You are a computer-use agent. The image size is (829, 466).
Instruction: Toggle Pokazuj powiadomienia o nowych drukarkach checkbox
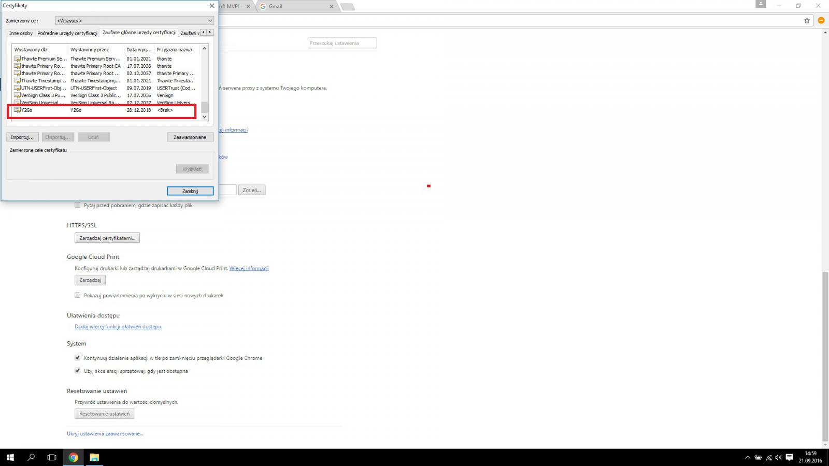pyautogui.click(x=78, y=295)
